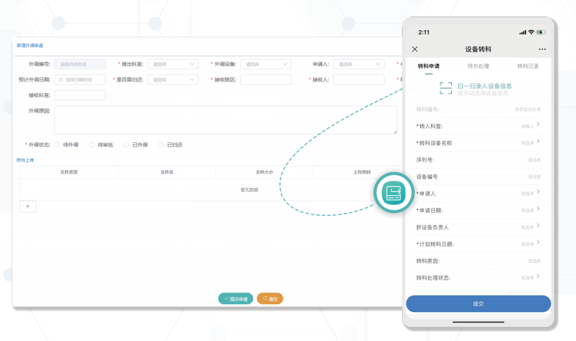The height and width of the screenshot is (341, 576).
Task: Tap the chevron arrow beside 申请人 on mobile
Action: coord(538,193)
